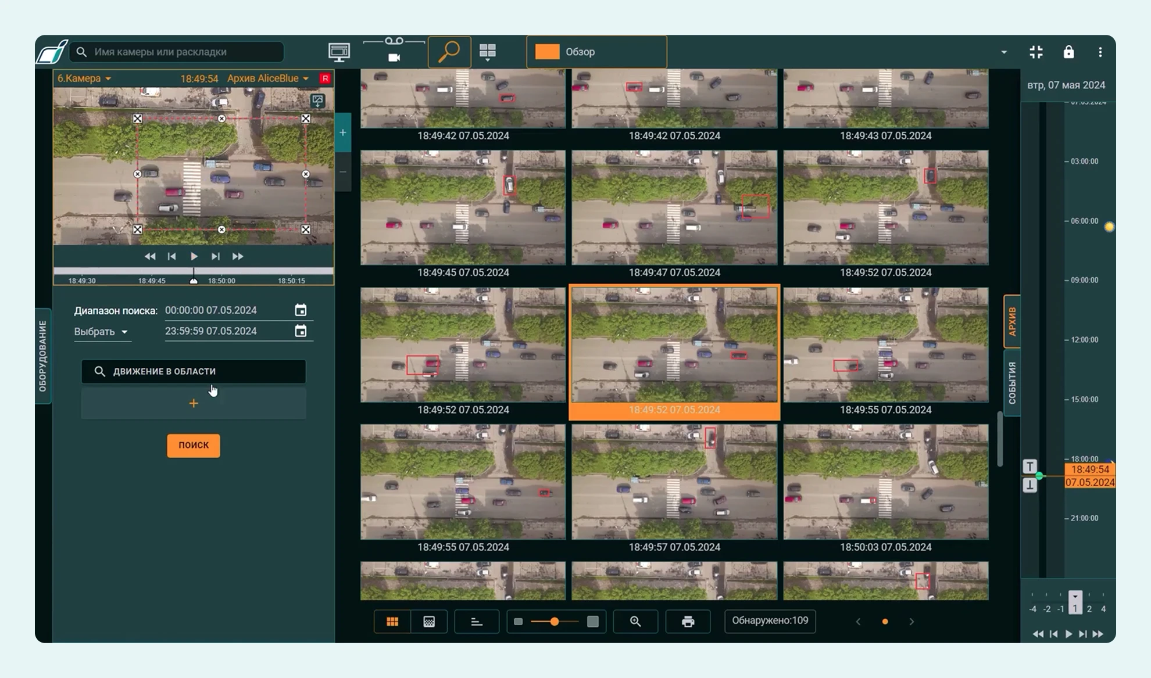Open the three-dot options menu
Image resolution: width=1151 pixels, height=678 pixels.
click(x=1100, y=52)
